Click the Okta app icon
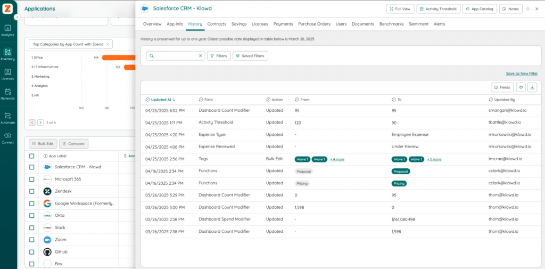Image resolution: width=545 pixels, height=269 pixels. 47,215
